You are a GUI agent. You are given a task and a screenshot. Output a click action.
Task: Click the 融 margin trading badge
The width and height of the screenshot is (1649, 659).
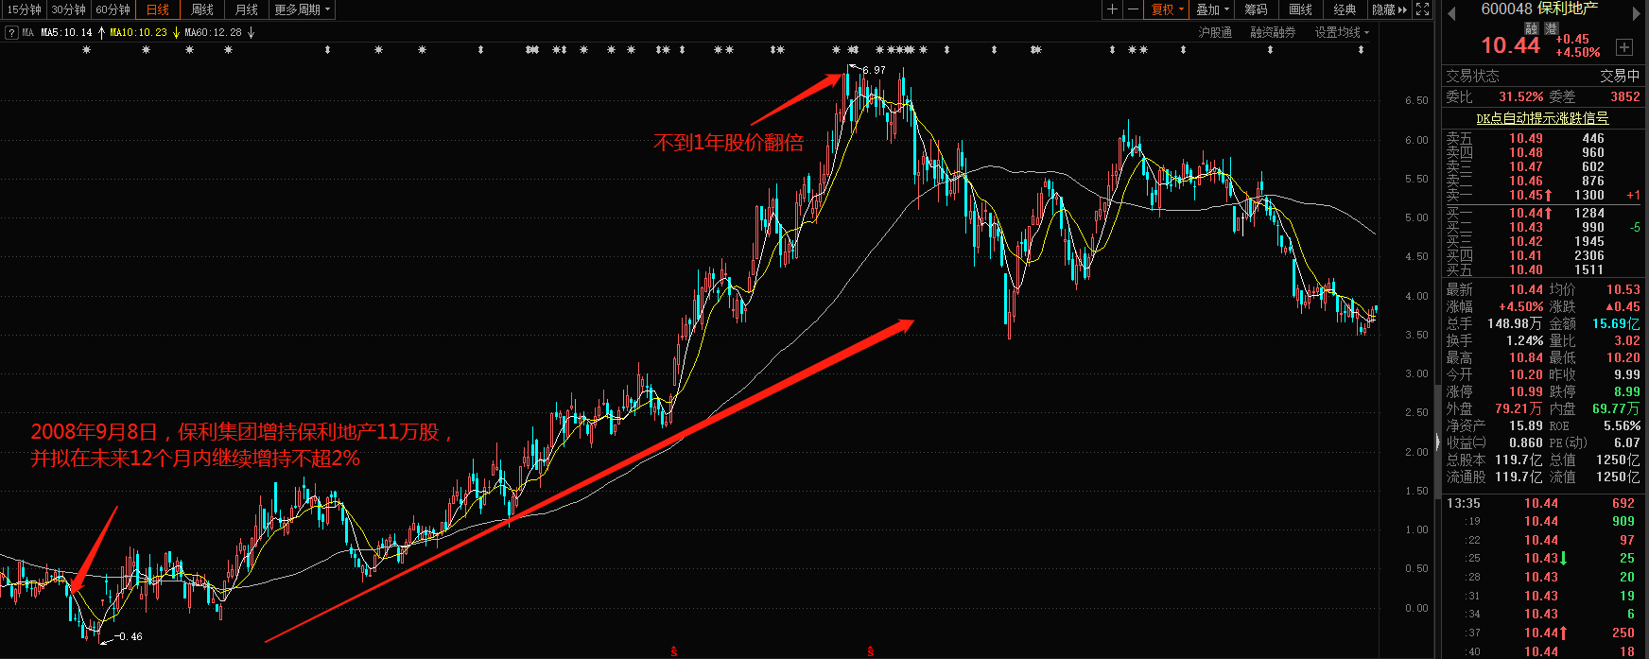[x=1532, y=28]
